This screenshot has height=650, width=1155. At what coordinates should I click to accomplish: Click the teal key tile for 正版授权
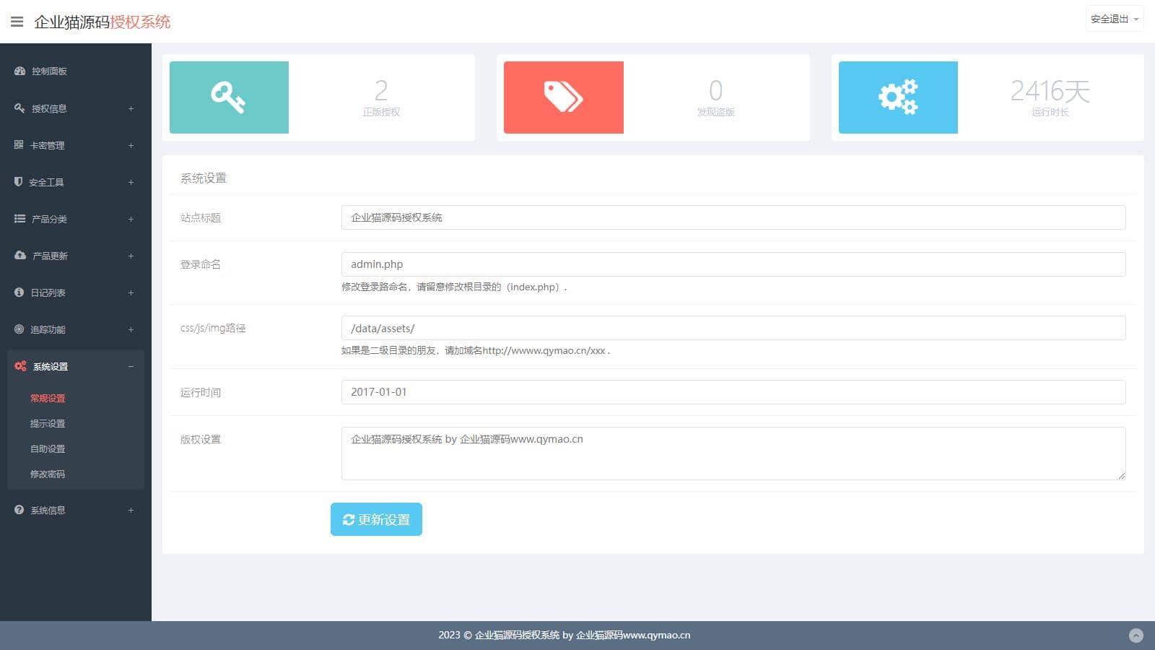(x=229, y=97)
